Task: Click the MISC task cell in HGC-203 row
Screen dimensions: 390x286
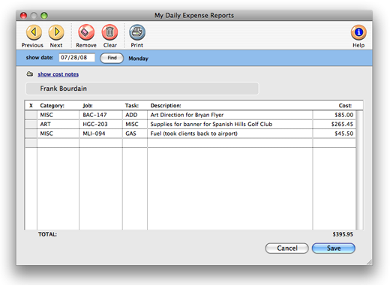Action: coord(135,124)
